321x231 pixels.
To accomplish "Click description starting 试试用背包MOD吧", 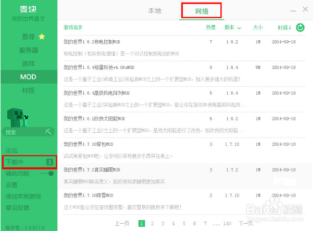I will tap(118, 156).
